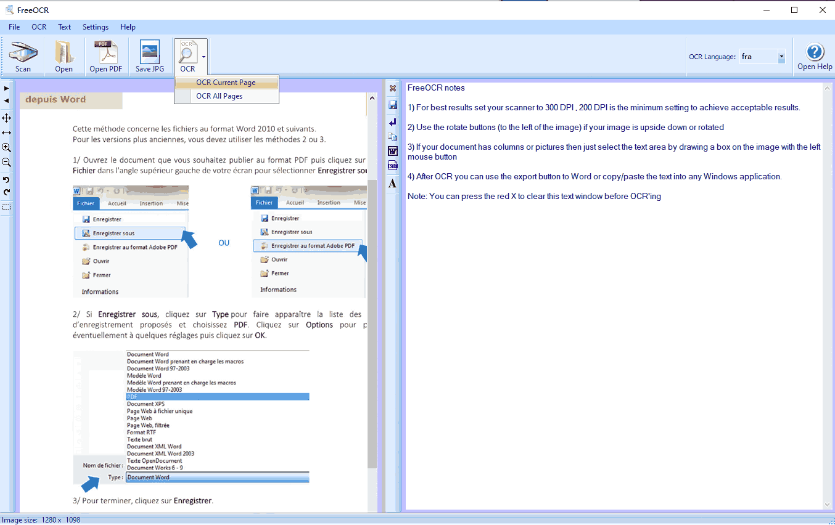Image resolution: width=835 pixels, height=525 pixels.
Task: Export text to RTF file icon
Action: (x=393, y=165)
